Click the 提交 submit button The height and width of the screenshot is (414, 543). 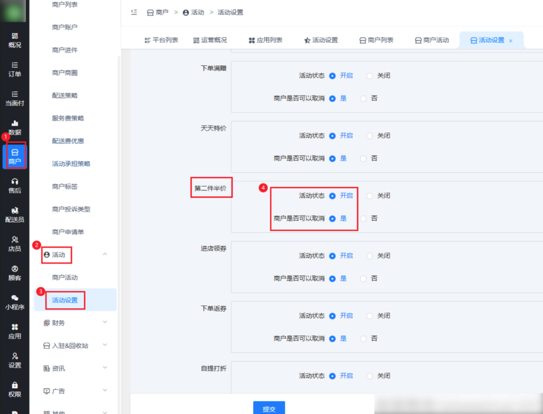click(x=269, y=409)
